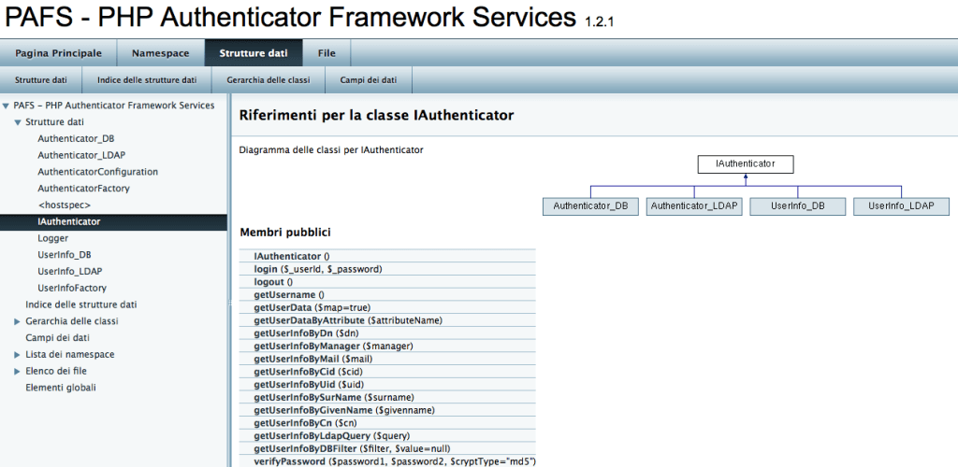Select Authenticator_LDAP in the sidebar tree

[81, 155]
